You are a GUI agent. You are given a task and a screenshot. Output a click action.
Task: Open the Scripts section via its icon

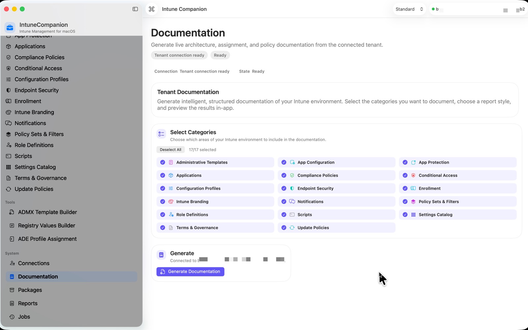click(x=8, y=156)
